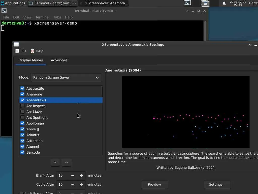Click the Written by Eugene Balkovsky text
Viewport: 258px width, 194px height.
tap(186, 168)
